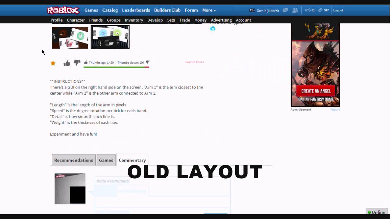Click the ROBLOX logo
The width and height of the screenshot is (390, 219).
63,10
